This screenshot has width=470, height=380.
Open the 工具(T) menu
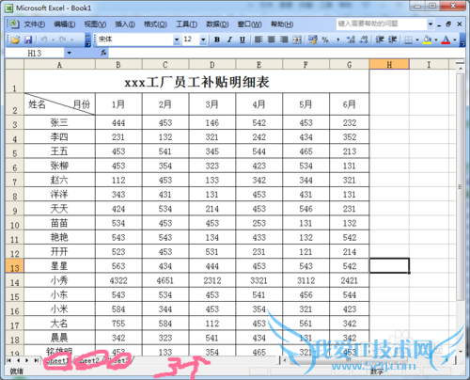(x=186, y=24)
